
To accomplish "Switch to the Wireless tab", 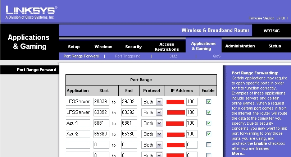I will coord(103,47).
